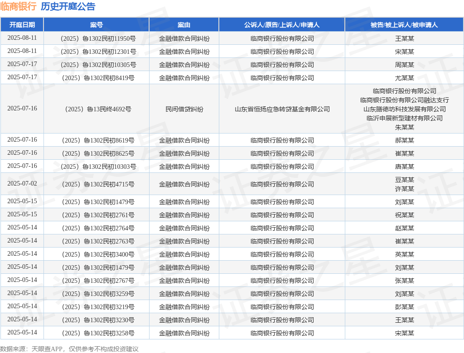
Task: Select case number 鲁1302民初3258号
Action: tap(98, 333)
